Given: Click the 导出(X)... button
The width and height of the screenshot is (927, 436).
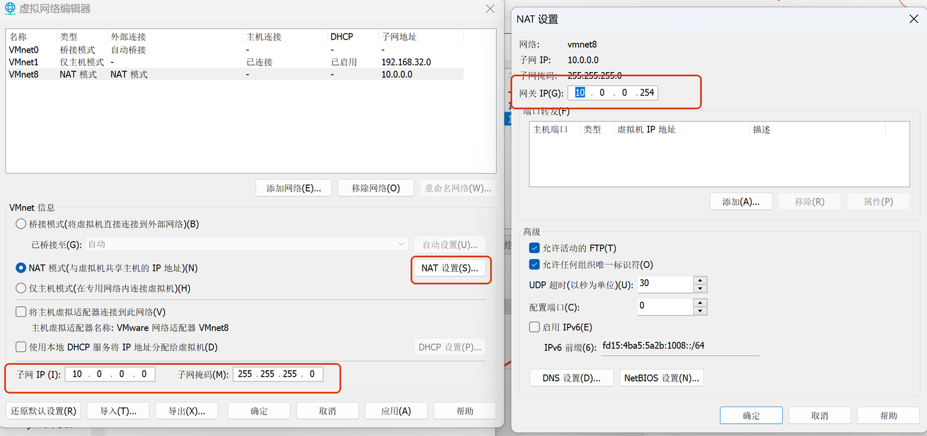Looking at the screenshot, I should 187,410.
